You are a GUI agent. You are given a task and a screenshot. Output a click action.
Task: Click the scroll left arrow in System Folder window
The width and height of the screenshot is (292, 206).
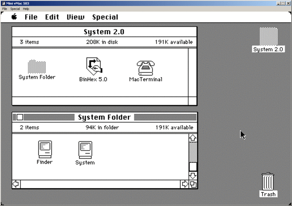coord(16,184)
